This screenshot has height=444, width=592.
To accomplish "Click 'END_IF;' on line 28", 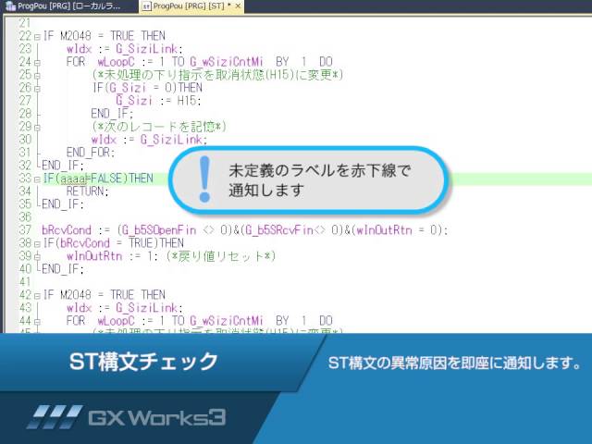I will 112,114.
